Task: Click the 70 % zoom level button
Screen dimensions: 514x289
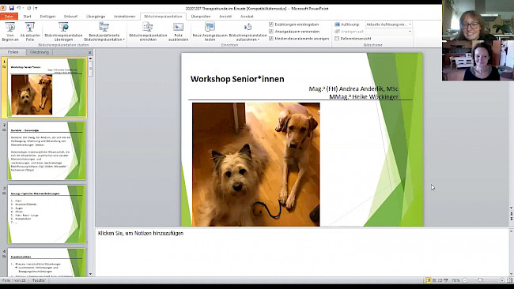Action: click(x=455, y=280)
